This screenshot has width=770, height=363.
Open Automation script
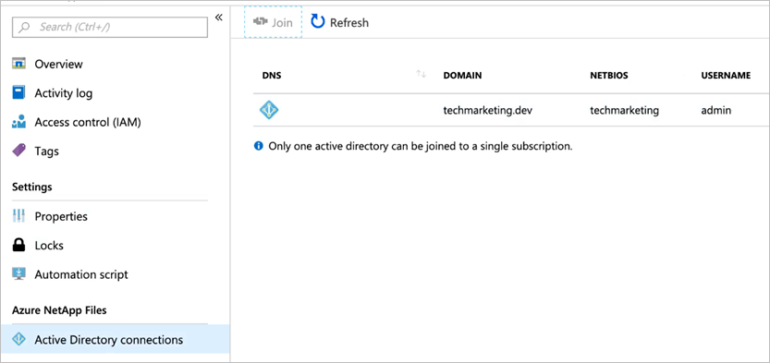pyautogui.click(x=81, y=274)
